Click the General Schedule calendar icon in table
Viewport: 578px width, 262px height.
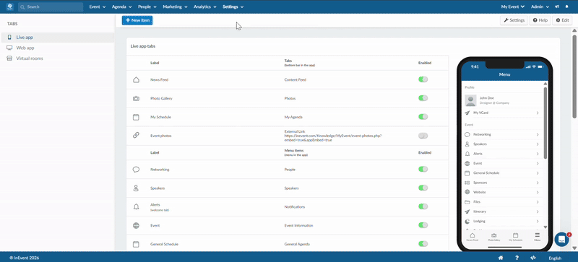pos(136,244)
